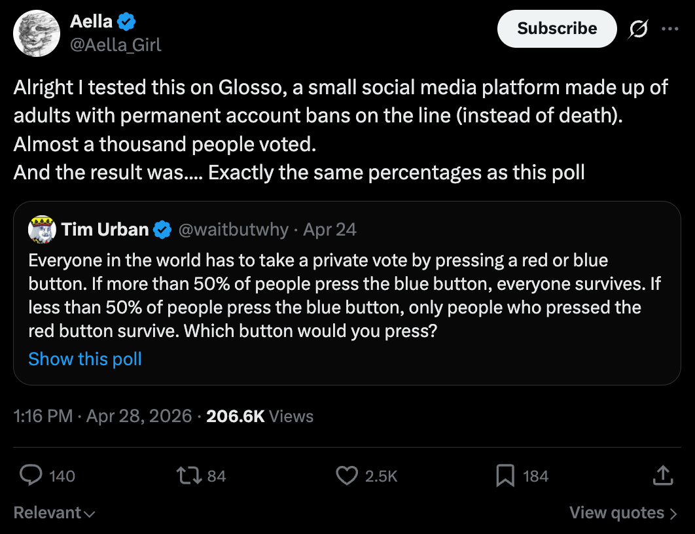Click the Apr 24 quoted date
The width and height of the screenshot is (695, 534).
[330, 230]
